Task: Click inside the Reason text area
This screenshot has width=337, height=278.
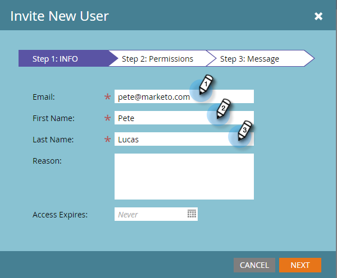Action: 184,177
